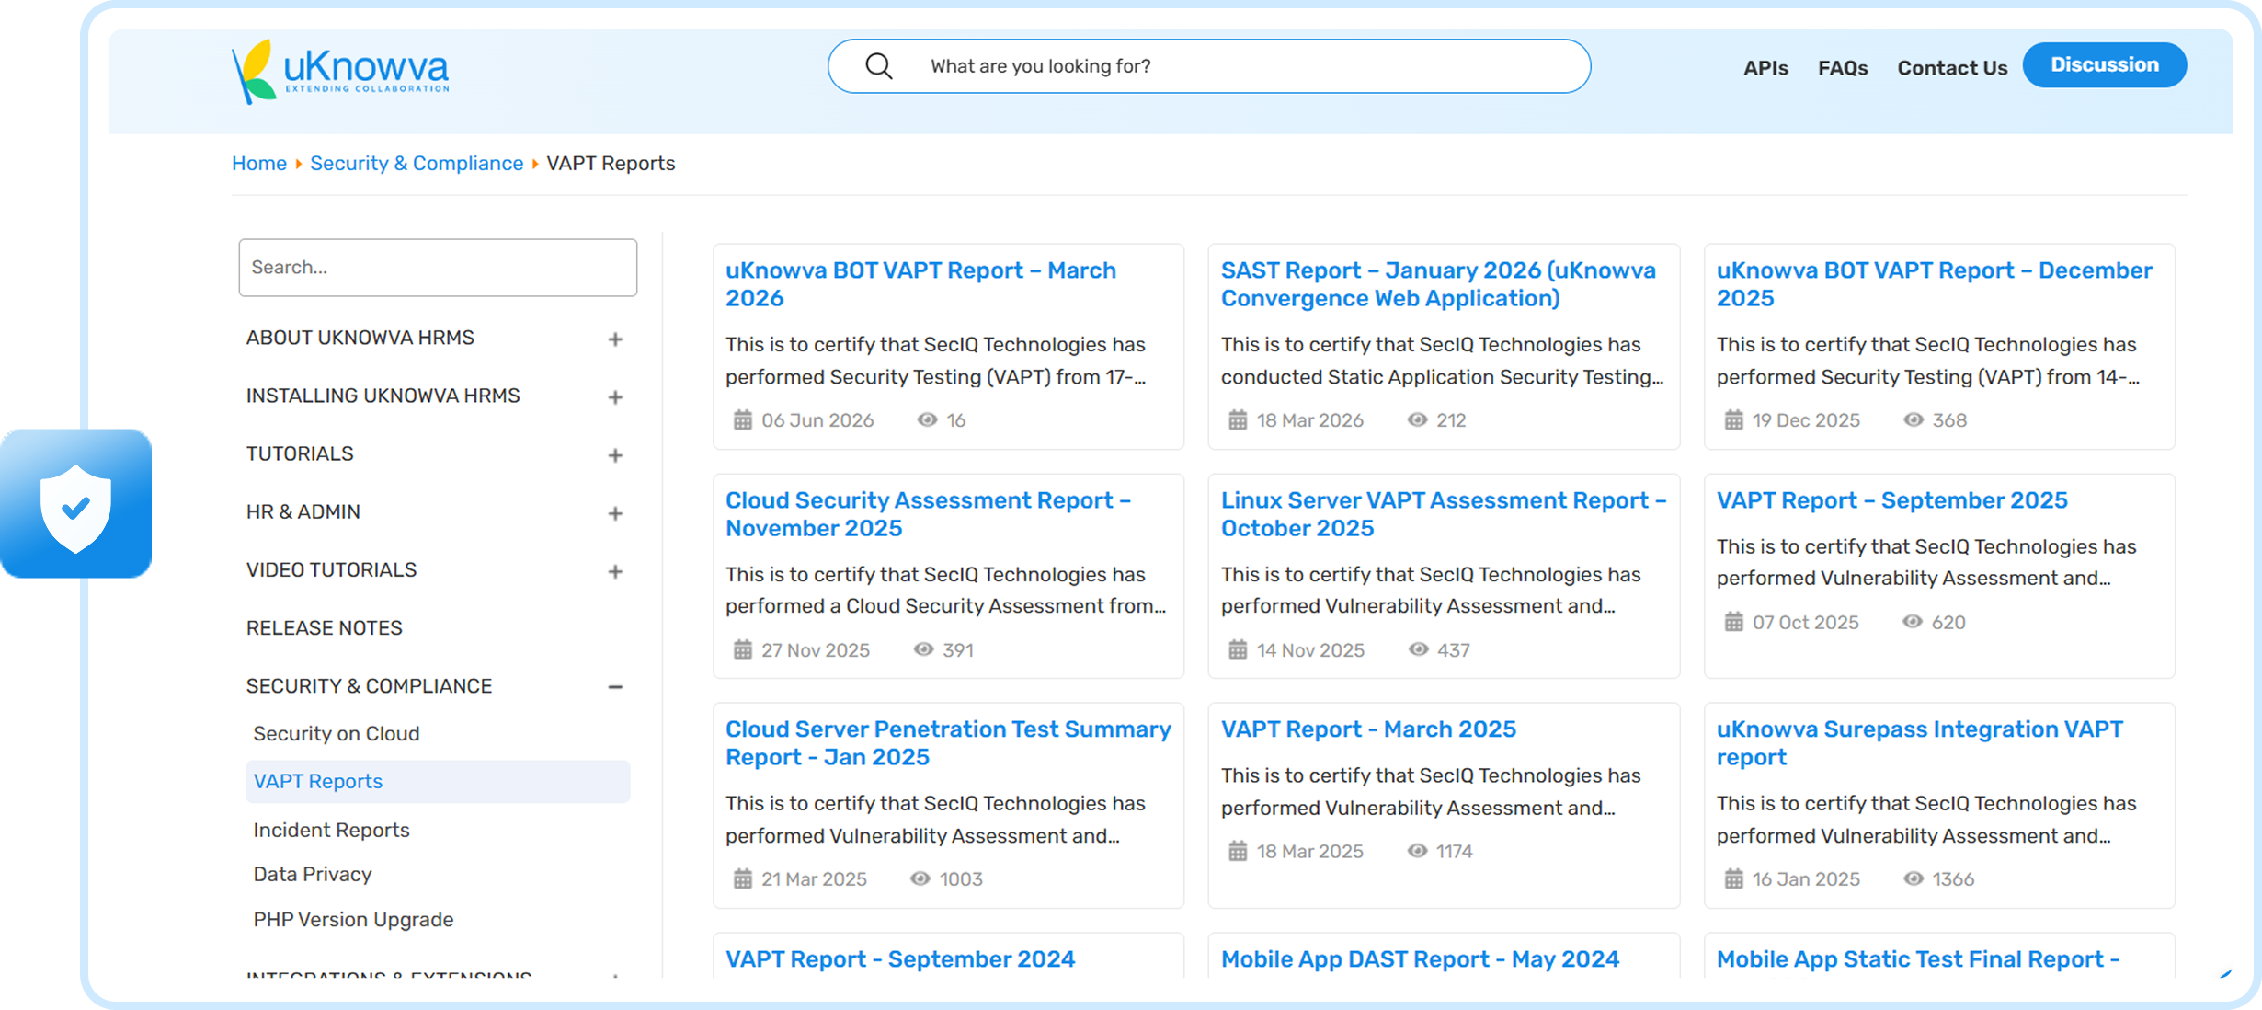
Task: Click the TUTORIALS section label
Action: click(x=300, y=454)
